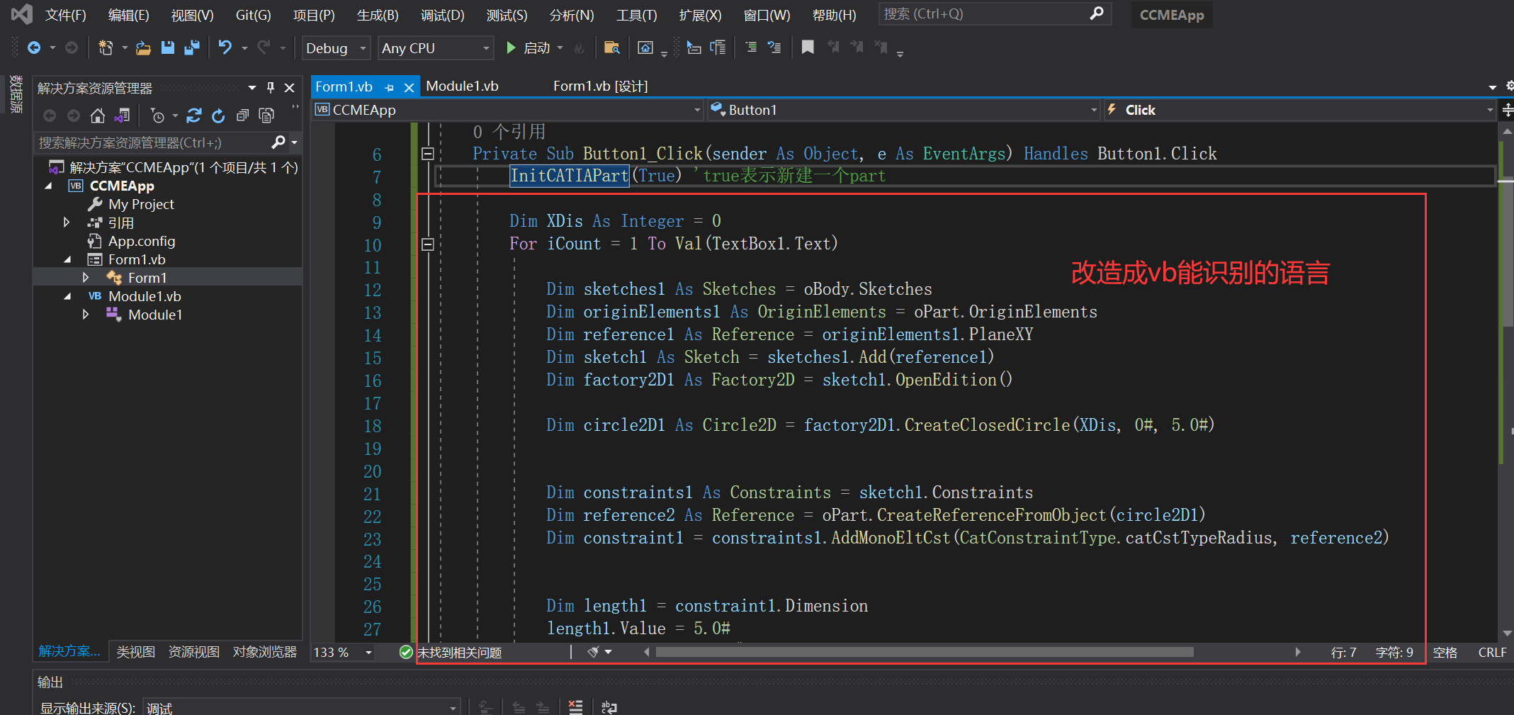
Task: Open the 文件(F) menu
Action: tap(65, 15)
